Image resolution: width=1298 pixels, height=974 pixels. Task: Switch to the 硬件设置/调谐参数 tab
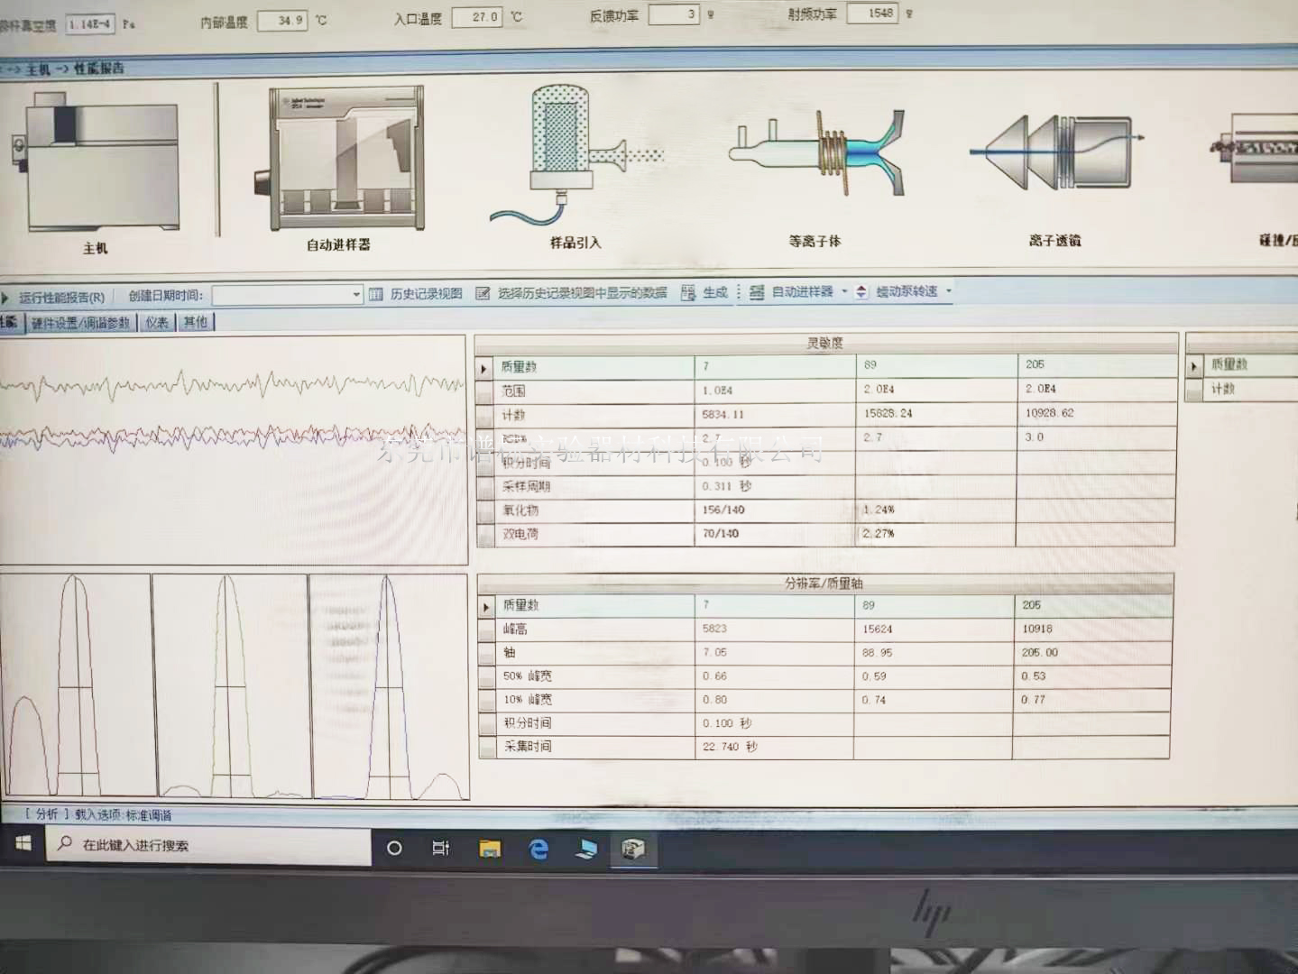click(x=80, y=323)
